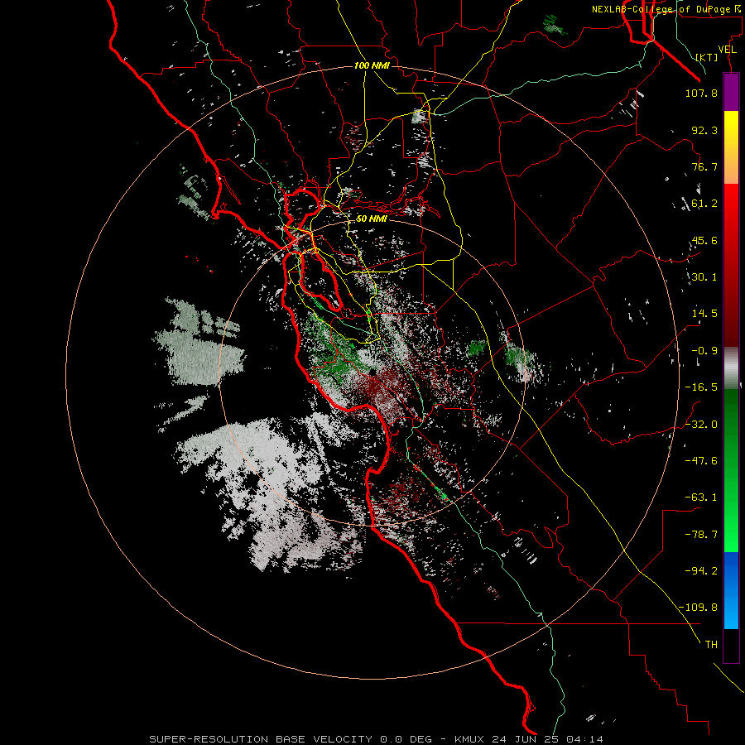Click the 50 NMI range ring label
This screenshot has height=745, width=745.
coord(372,219)
